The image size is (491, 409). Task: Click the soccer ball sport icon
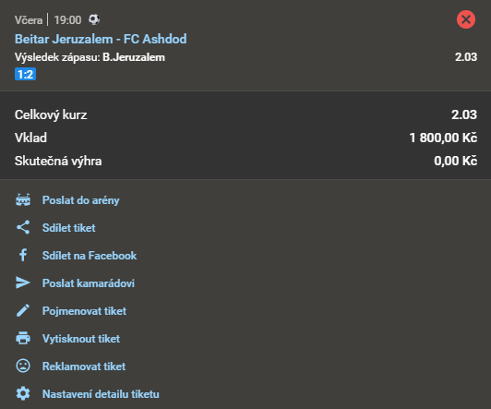pos(94,19)
